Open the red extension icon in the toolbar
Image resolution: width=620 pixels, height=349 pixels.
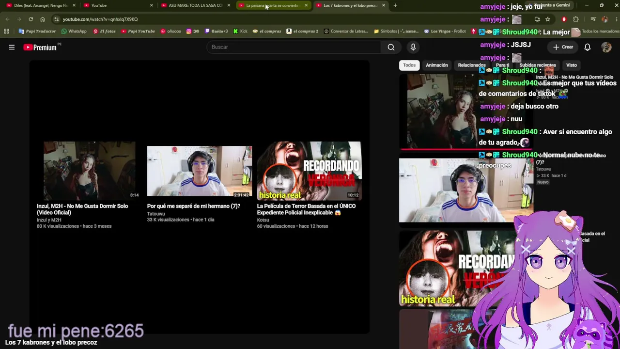[564, 19]
